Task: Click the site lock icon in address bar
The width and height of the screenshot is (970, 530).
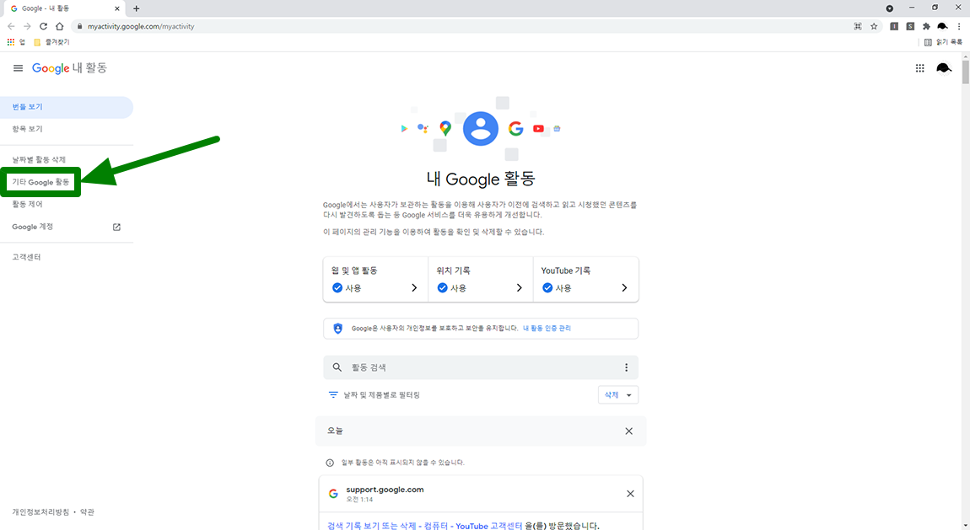Action: tap(79, 27)
